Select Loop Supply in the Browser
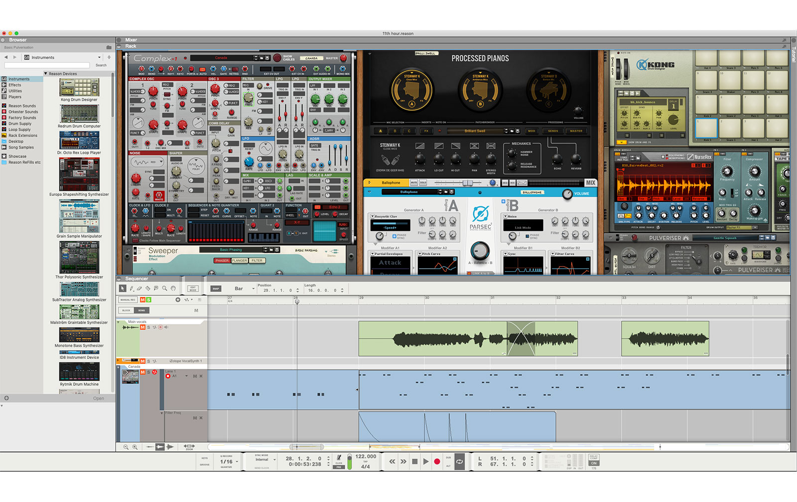Viewport: 797px width, 502px height. pyautogui.click(x=19, y=130)
